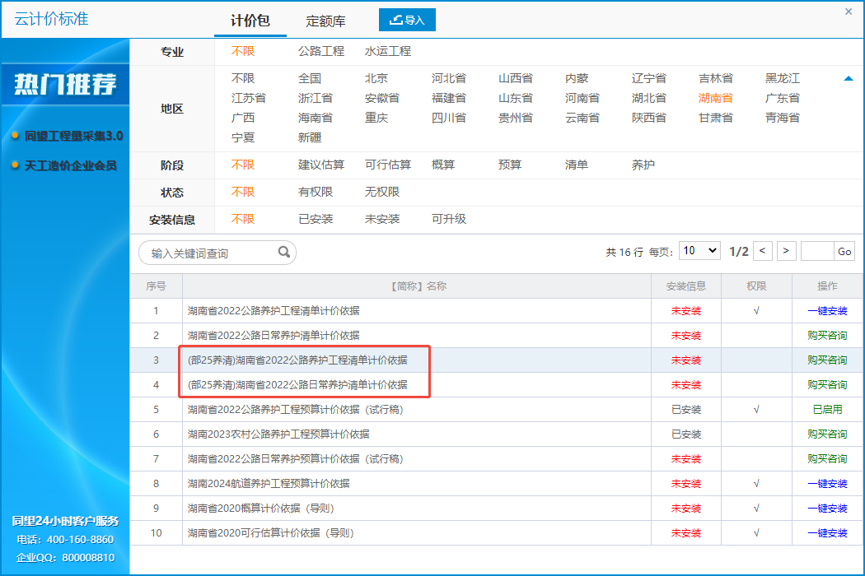
Task: Open 同望工程量采集3.0 recommendation link
Action: tap(73, 136)
